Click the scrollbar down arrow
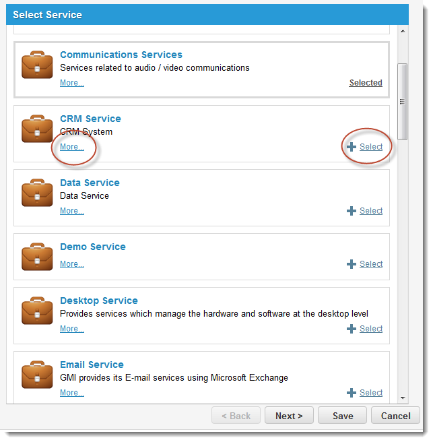The image size is (433, 442). 403,398
